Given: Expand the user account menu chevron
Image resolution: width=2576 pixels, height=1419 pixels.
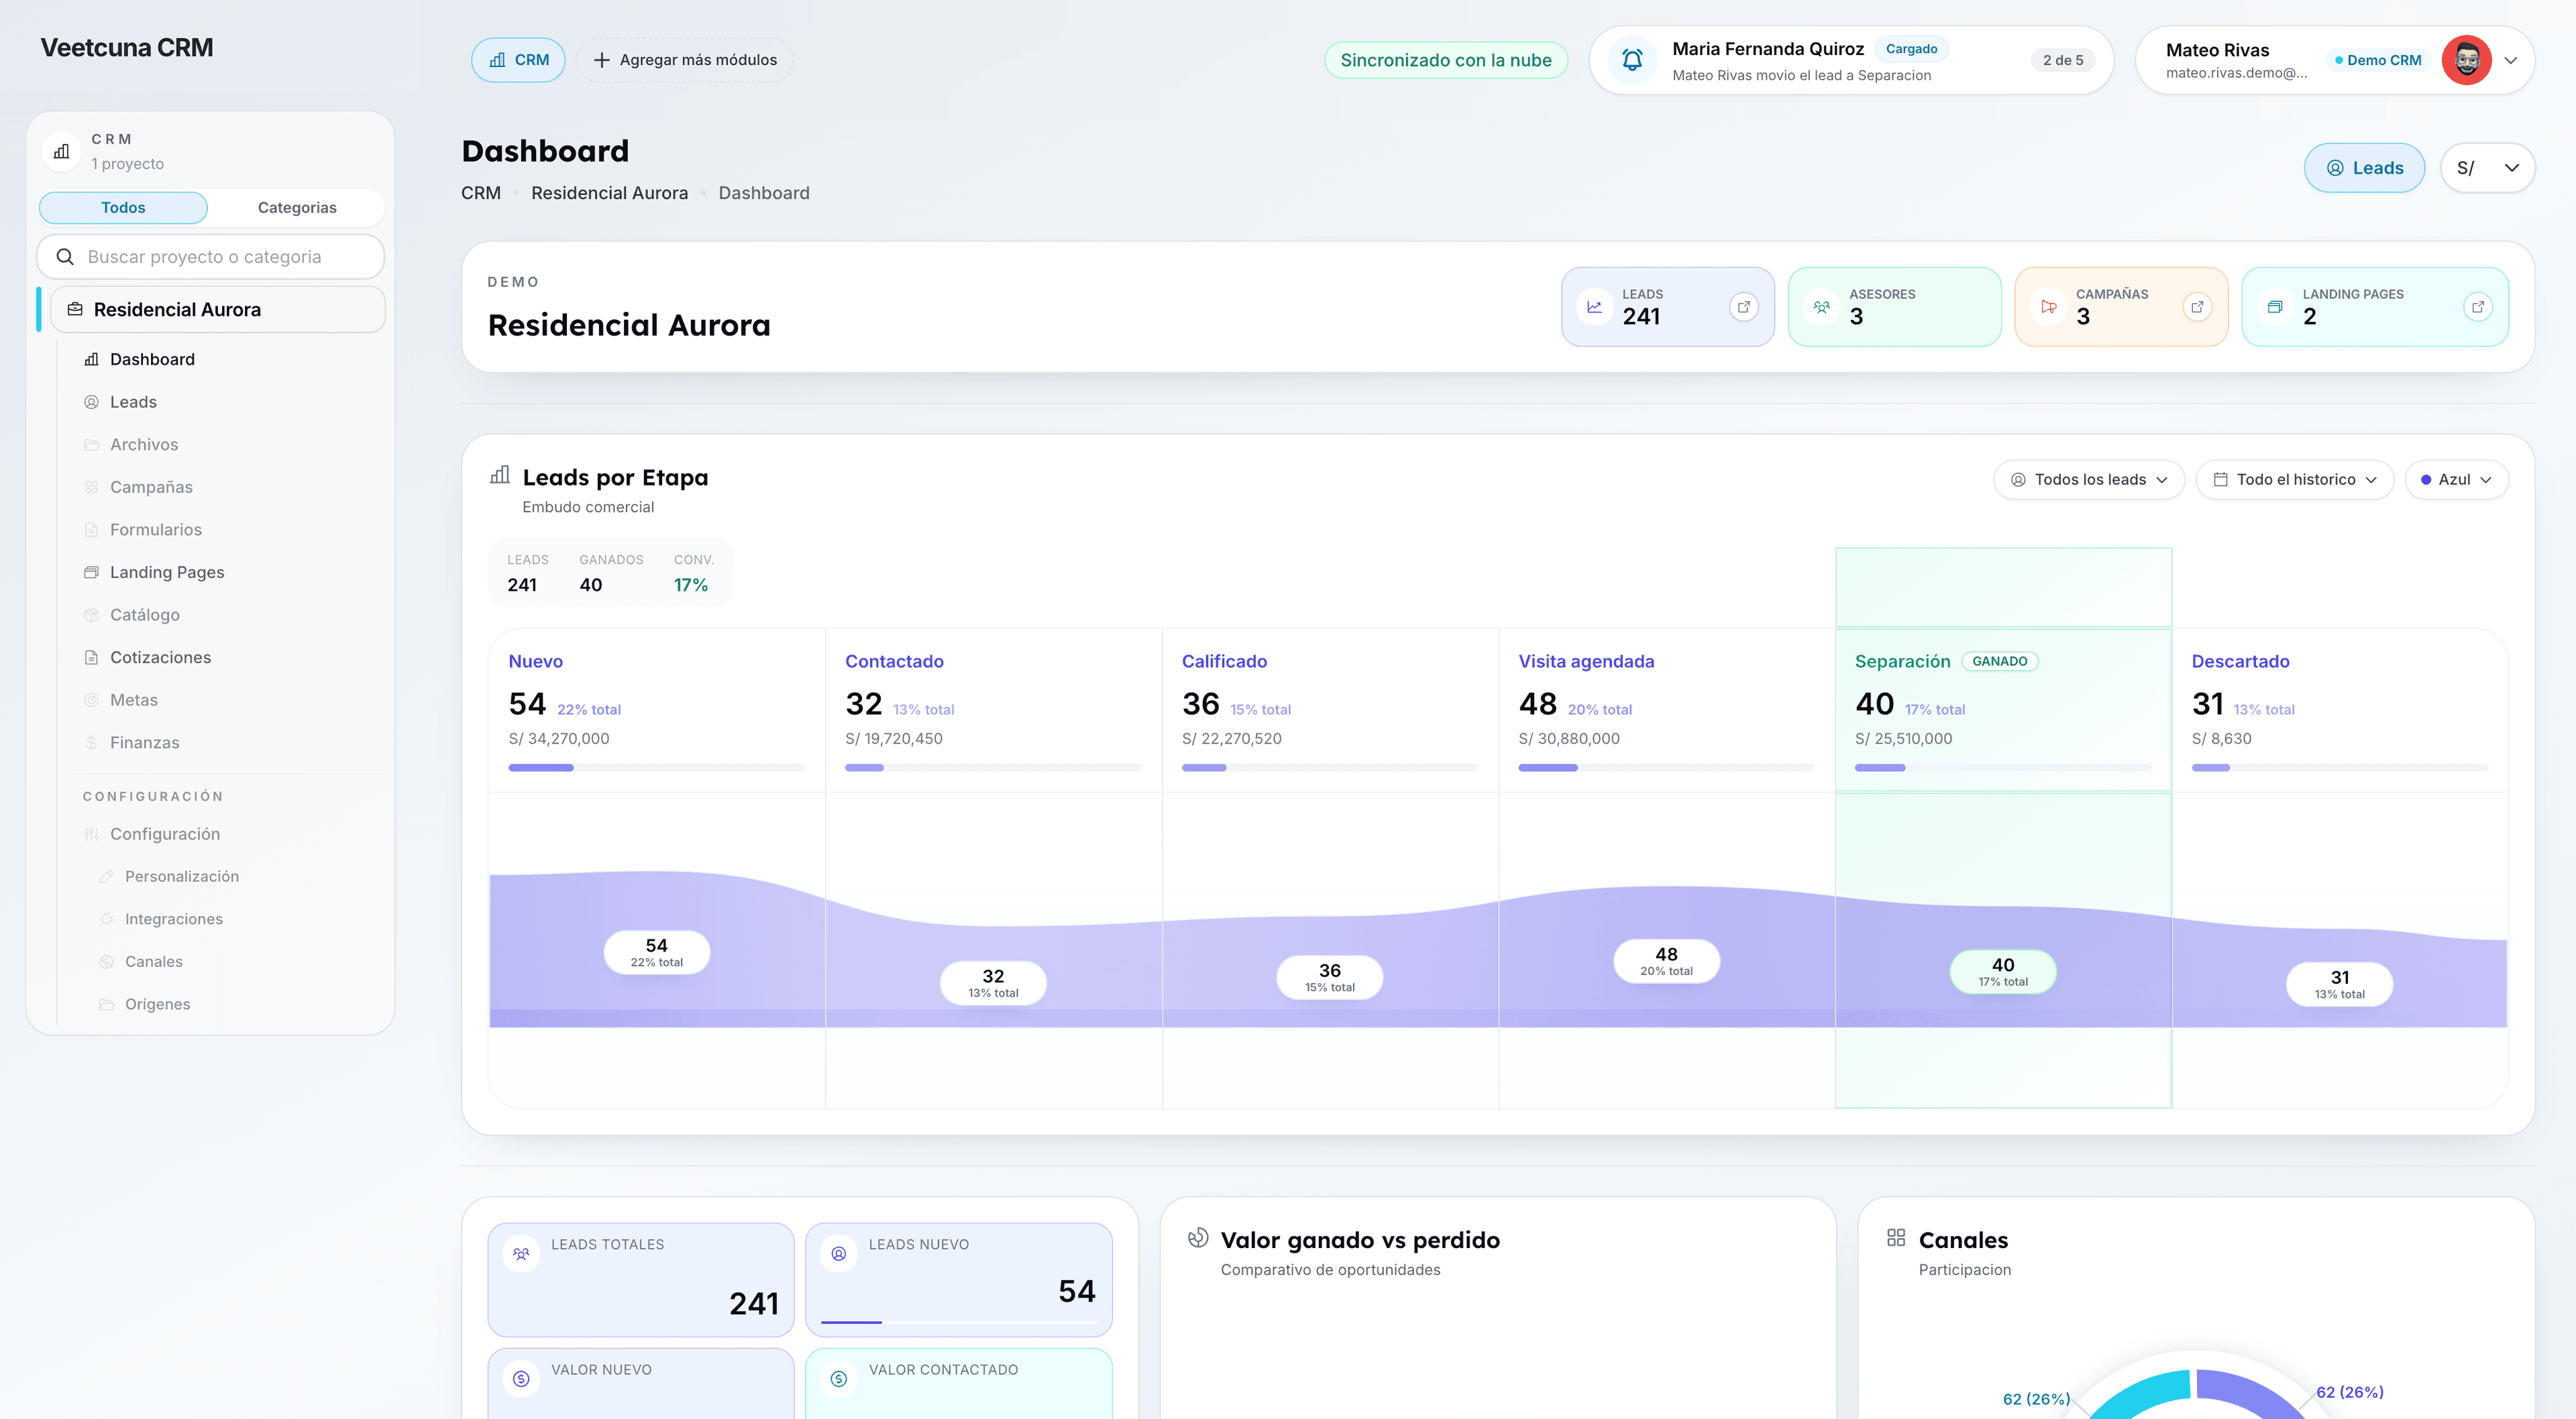Looking at the screenshot, I should 2511,60.
